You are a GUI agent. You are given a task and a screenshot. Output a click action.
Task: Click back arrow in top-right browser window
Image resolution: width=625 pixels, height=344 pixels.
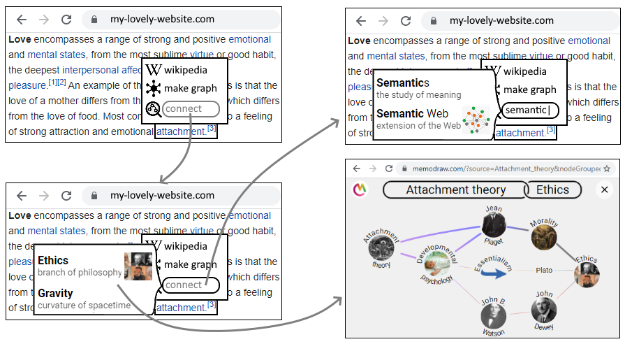[x=361, y=21]
